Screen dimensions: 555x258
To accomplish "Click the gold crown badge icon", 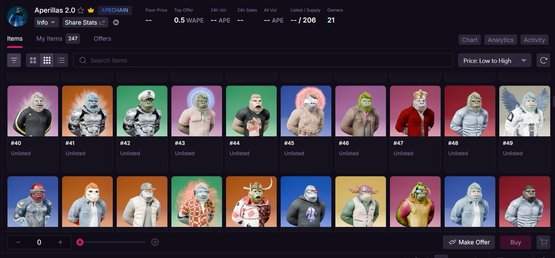I will click(91, 10).
